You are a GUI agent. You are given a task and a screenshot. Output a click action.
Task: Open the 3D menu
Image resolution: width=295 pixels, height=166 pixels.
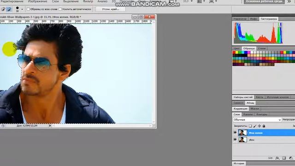click(114, 1)
